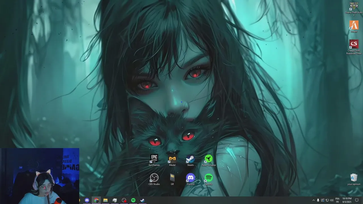Open network status in system tray
Screen dimensions: 363x204
tap(327, 200)
